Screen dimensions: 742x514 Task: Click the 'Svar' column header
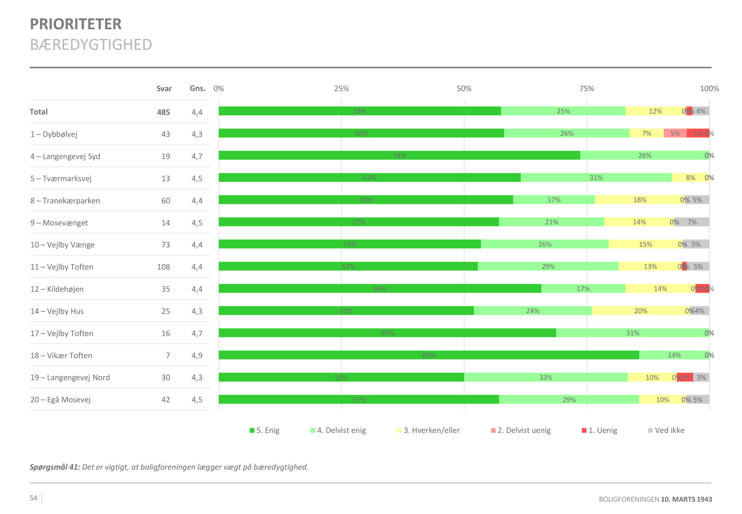click(164, 88)
